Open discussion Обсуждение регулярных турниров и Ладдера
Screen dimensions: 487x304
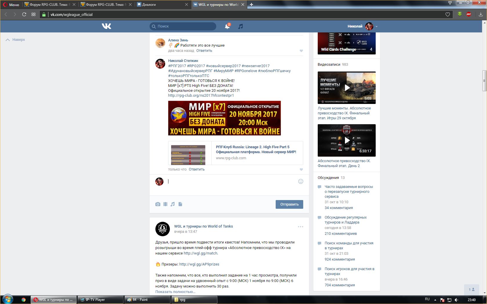[x=346, y=220]
